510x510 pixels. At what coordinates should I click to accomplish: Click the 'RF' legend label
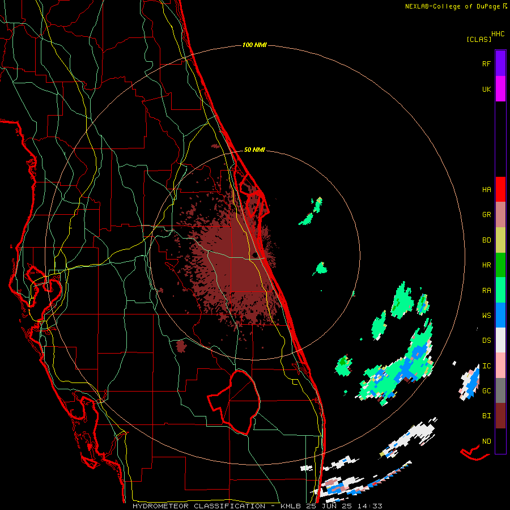point(486,63)
